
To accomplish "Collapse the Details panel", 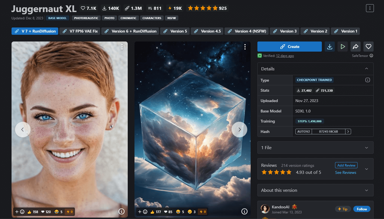I will tap(366, 69).
